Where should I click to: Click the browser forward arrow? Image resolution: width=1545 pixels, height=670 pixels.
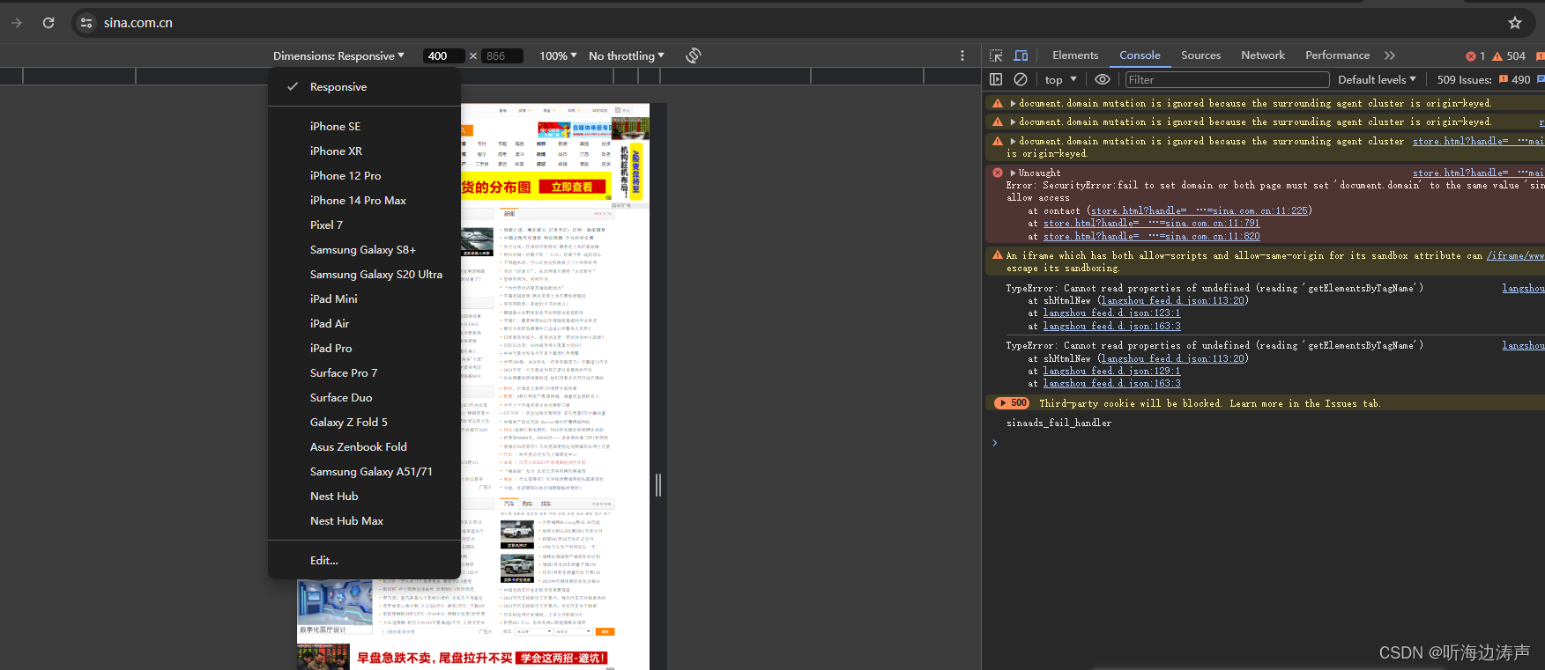(x=17, y=23)
